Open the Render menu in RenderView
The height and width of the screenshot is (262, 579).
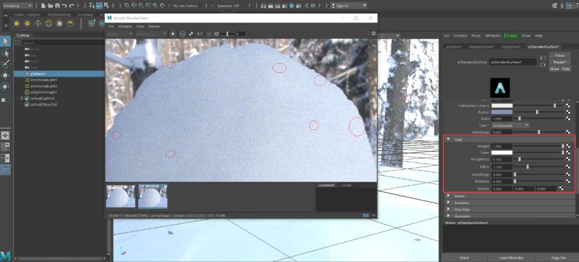coord(154,26)
